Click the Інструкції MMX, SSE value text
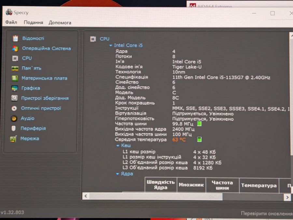This screenshot has width=293, height=220. pyautogui.click(x=231, y=109)
